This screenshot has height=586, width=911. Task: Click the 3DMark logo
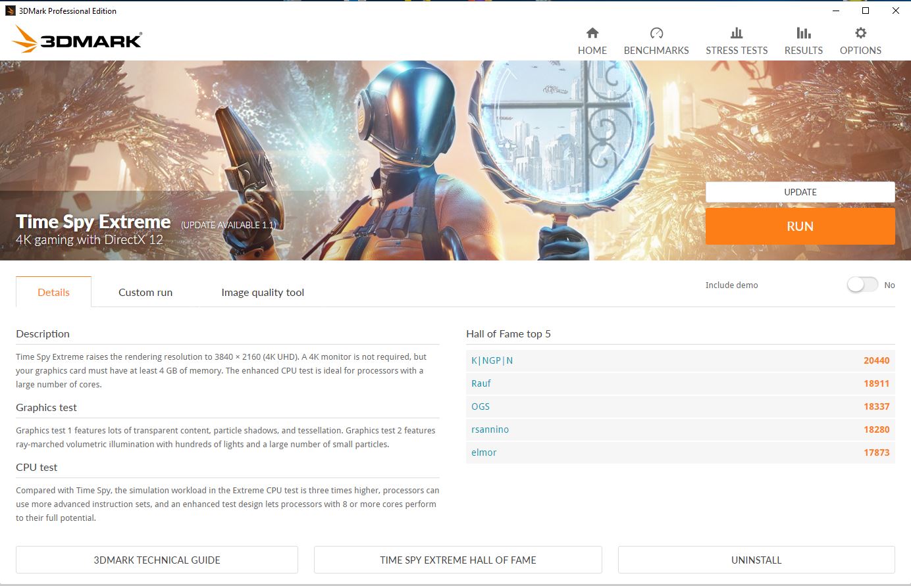75,39
